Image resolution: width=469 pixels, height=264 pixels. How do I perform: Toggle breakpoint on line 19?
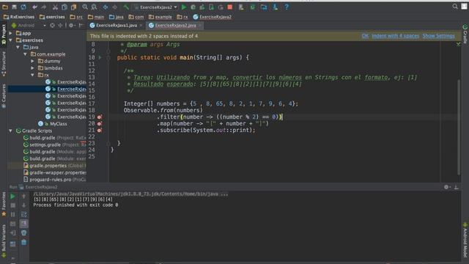pyautogui.click(x=100, y=117)
